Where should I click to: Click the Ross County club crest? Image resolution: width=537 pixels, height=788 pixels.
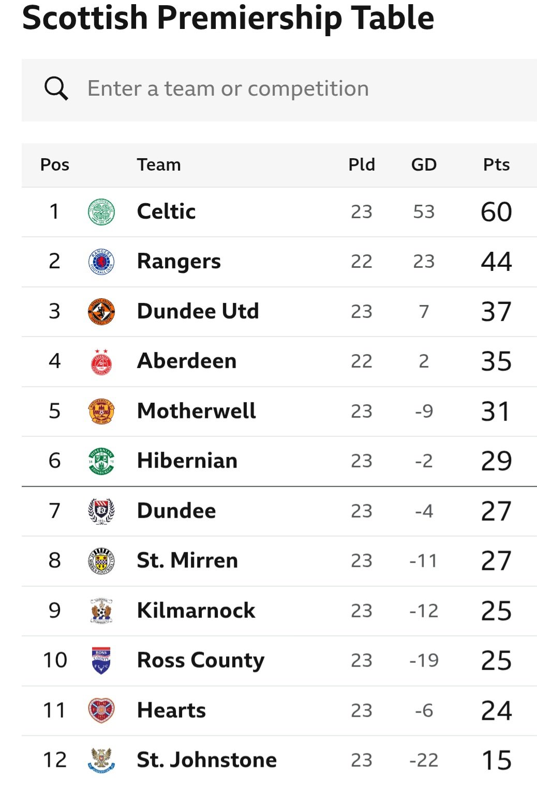coord(101,661)
